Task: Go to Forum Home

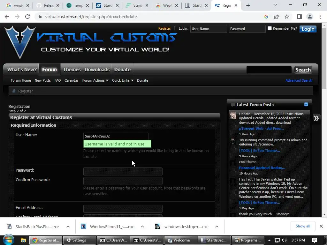Action: (x=21, y=80)
